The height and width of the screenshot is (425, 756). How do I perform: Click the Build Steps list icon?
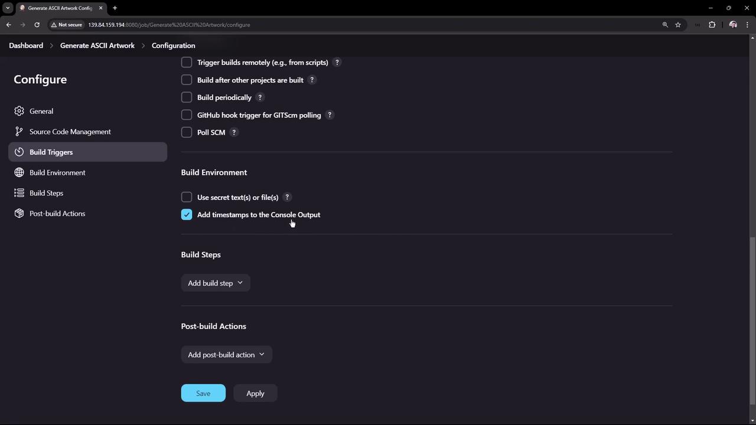[x=19, y=193]
